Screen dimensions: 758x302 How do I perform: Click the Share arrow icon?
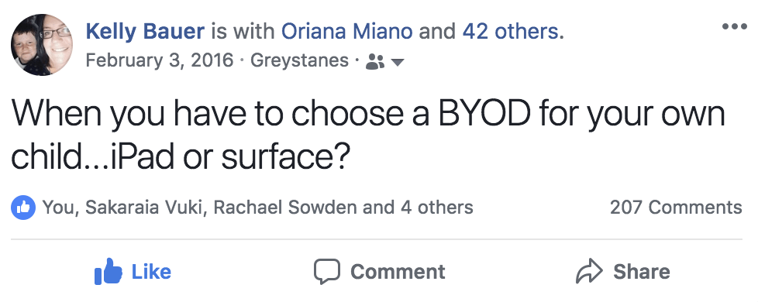click(x=589, y=272)
